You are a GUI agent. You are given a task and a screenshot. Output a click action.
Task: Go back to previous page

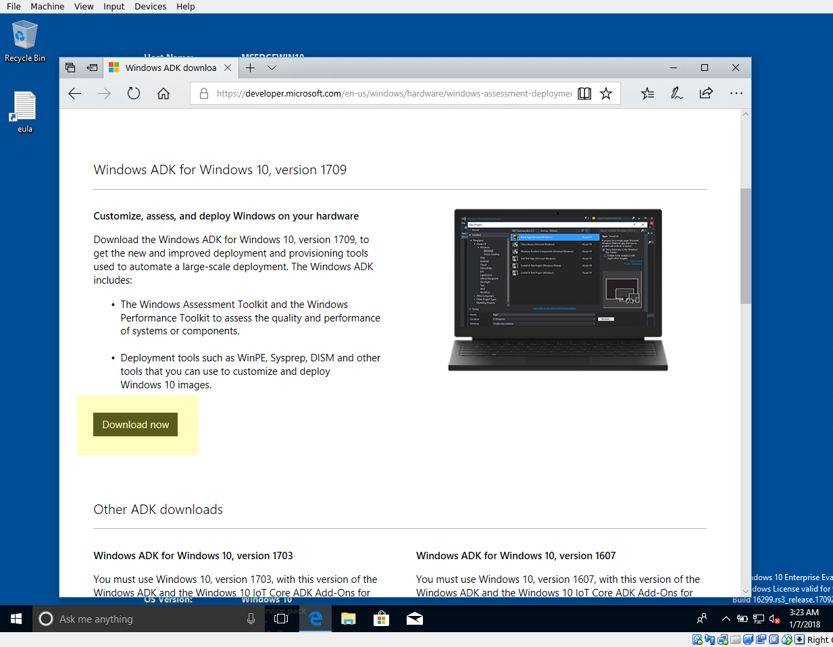74,93
